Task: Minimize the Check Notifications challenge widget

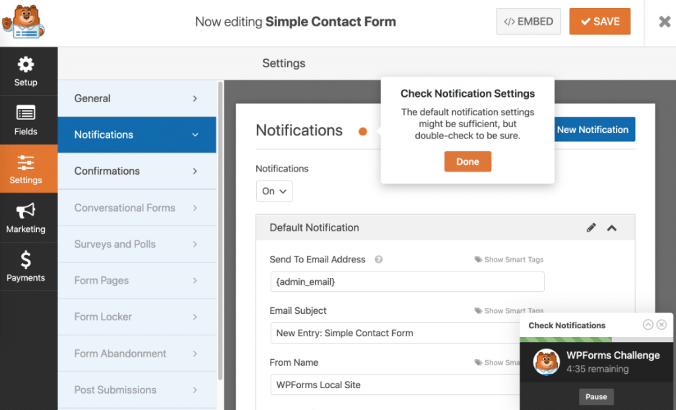Action: 648,325
